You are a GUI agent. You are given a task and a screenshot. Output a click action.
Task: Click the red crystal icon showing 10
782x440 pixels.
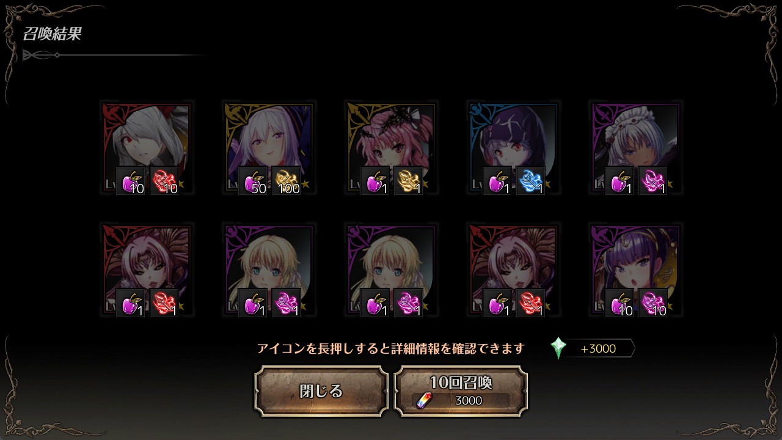coord(164,180)
